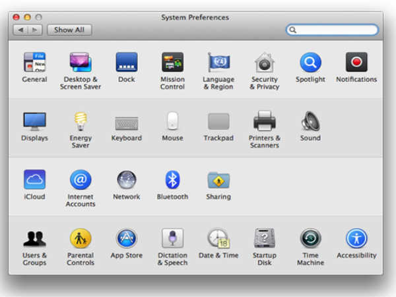Open the Notifications pane
Image resolution: width=396 pixels, height=297 pixels.
pos(356,63)
